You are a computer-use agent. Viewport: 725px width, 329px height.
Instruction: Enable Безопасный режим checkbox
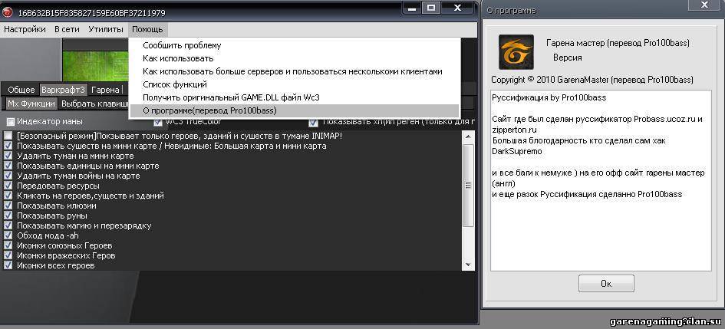tap(8, 136)
